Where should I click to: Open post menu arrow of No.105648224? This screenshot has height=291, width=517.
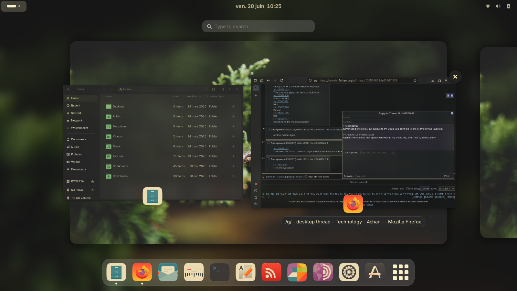tap(328, 143)
